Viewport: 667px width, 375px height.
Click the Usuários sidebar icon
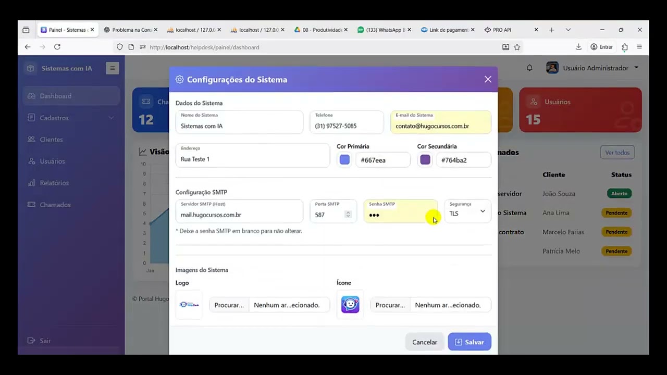(31, 161)
